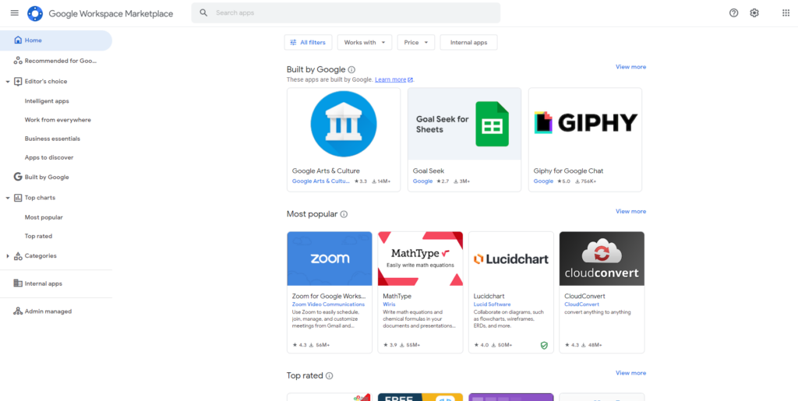
Task: Click the Recommended for Google icon
Action: point(18,61)
